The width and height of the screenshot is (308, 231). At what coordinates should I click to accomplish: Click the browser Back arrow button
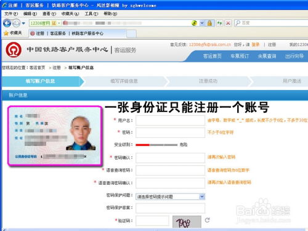point(7,23)
